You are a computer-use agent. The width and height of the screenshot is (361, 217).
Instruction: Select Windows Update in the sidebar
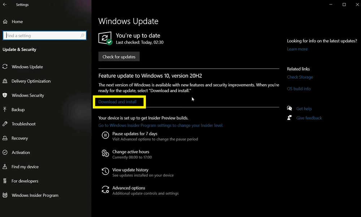click(x=27, y=67)
